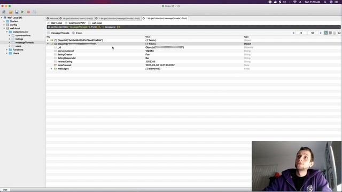Collapse the WaF Local (4) connection node
Viewport: 342px width, 192px height.
(2, 18)
